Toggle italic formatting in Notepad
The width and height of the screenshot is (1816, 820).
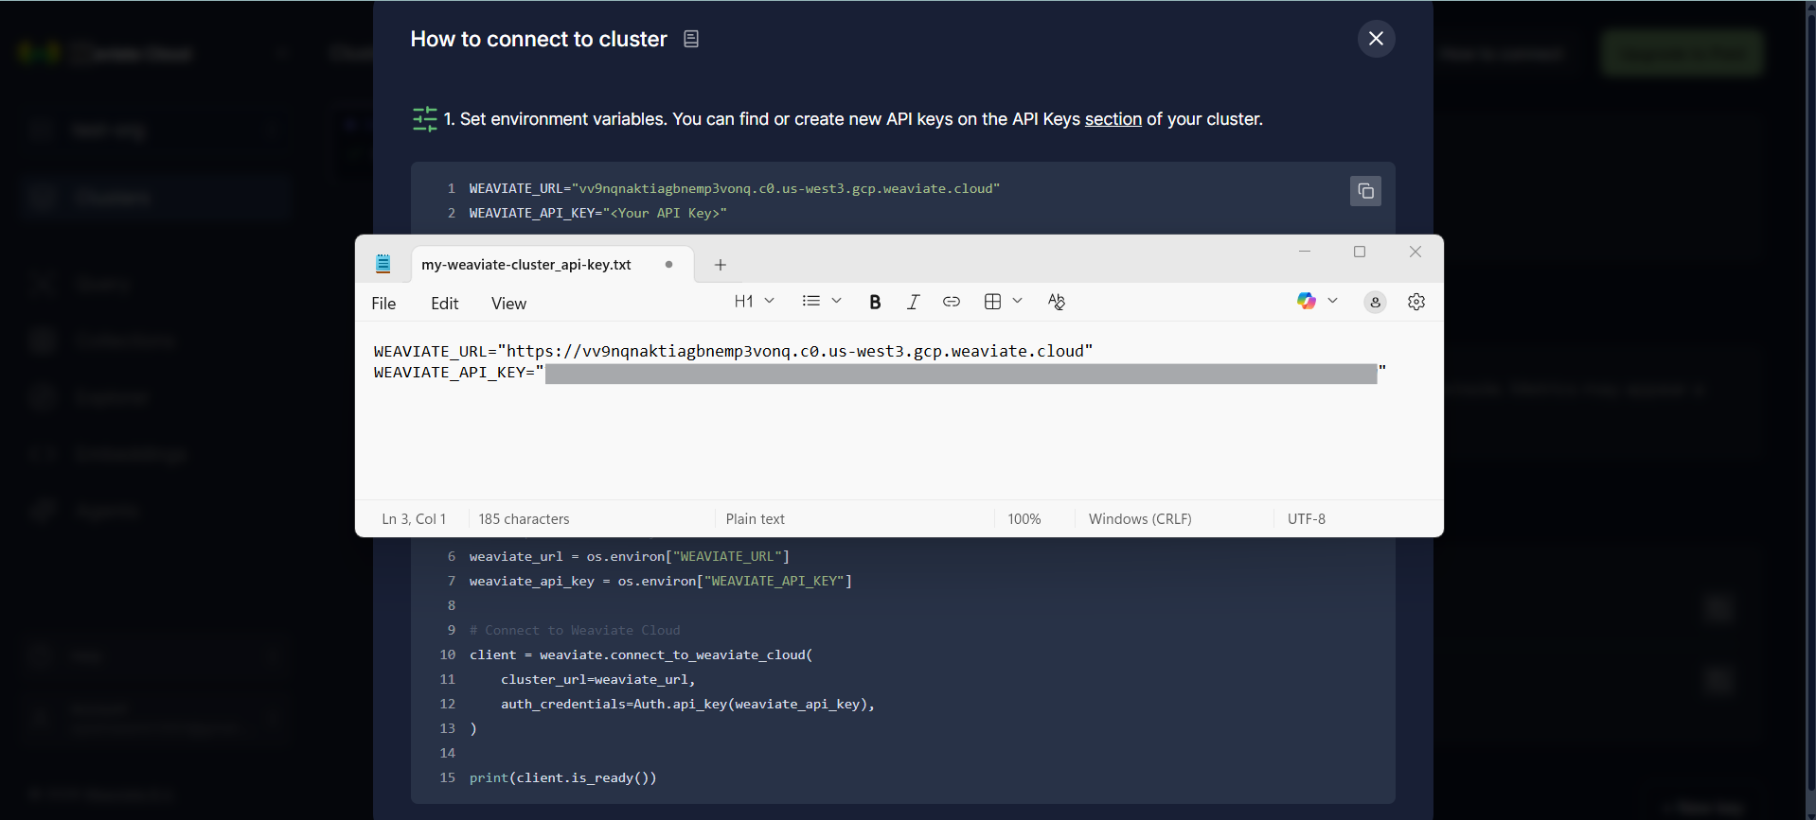913,302
